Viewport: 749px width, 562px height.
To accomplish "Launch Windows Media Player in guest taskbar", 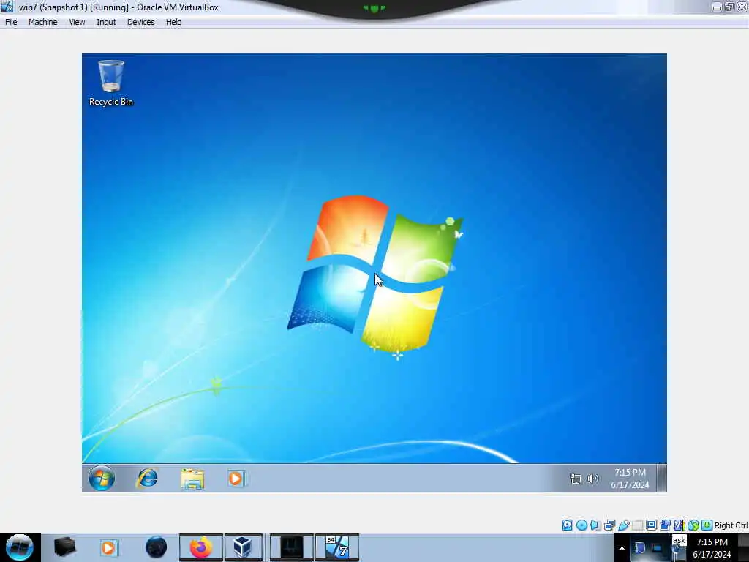I will [x=236, y=479].
